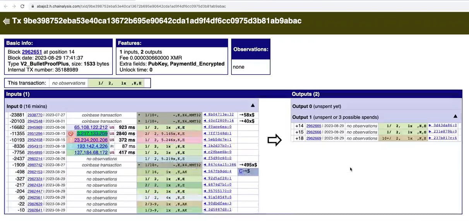Image resolution: width=469 pixels, height=221 pixels.
Task: Open block 2962669 in Output 1 spends
Action: pos(313,138)
